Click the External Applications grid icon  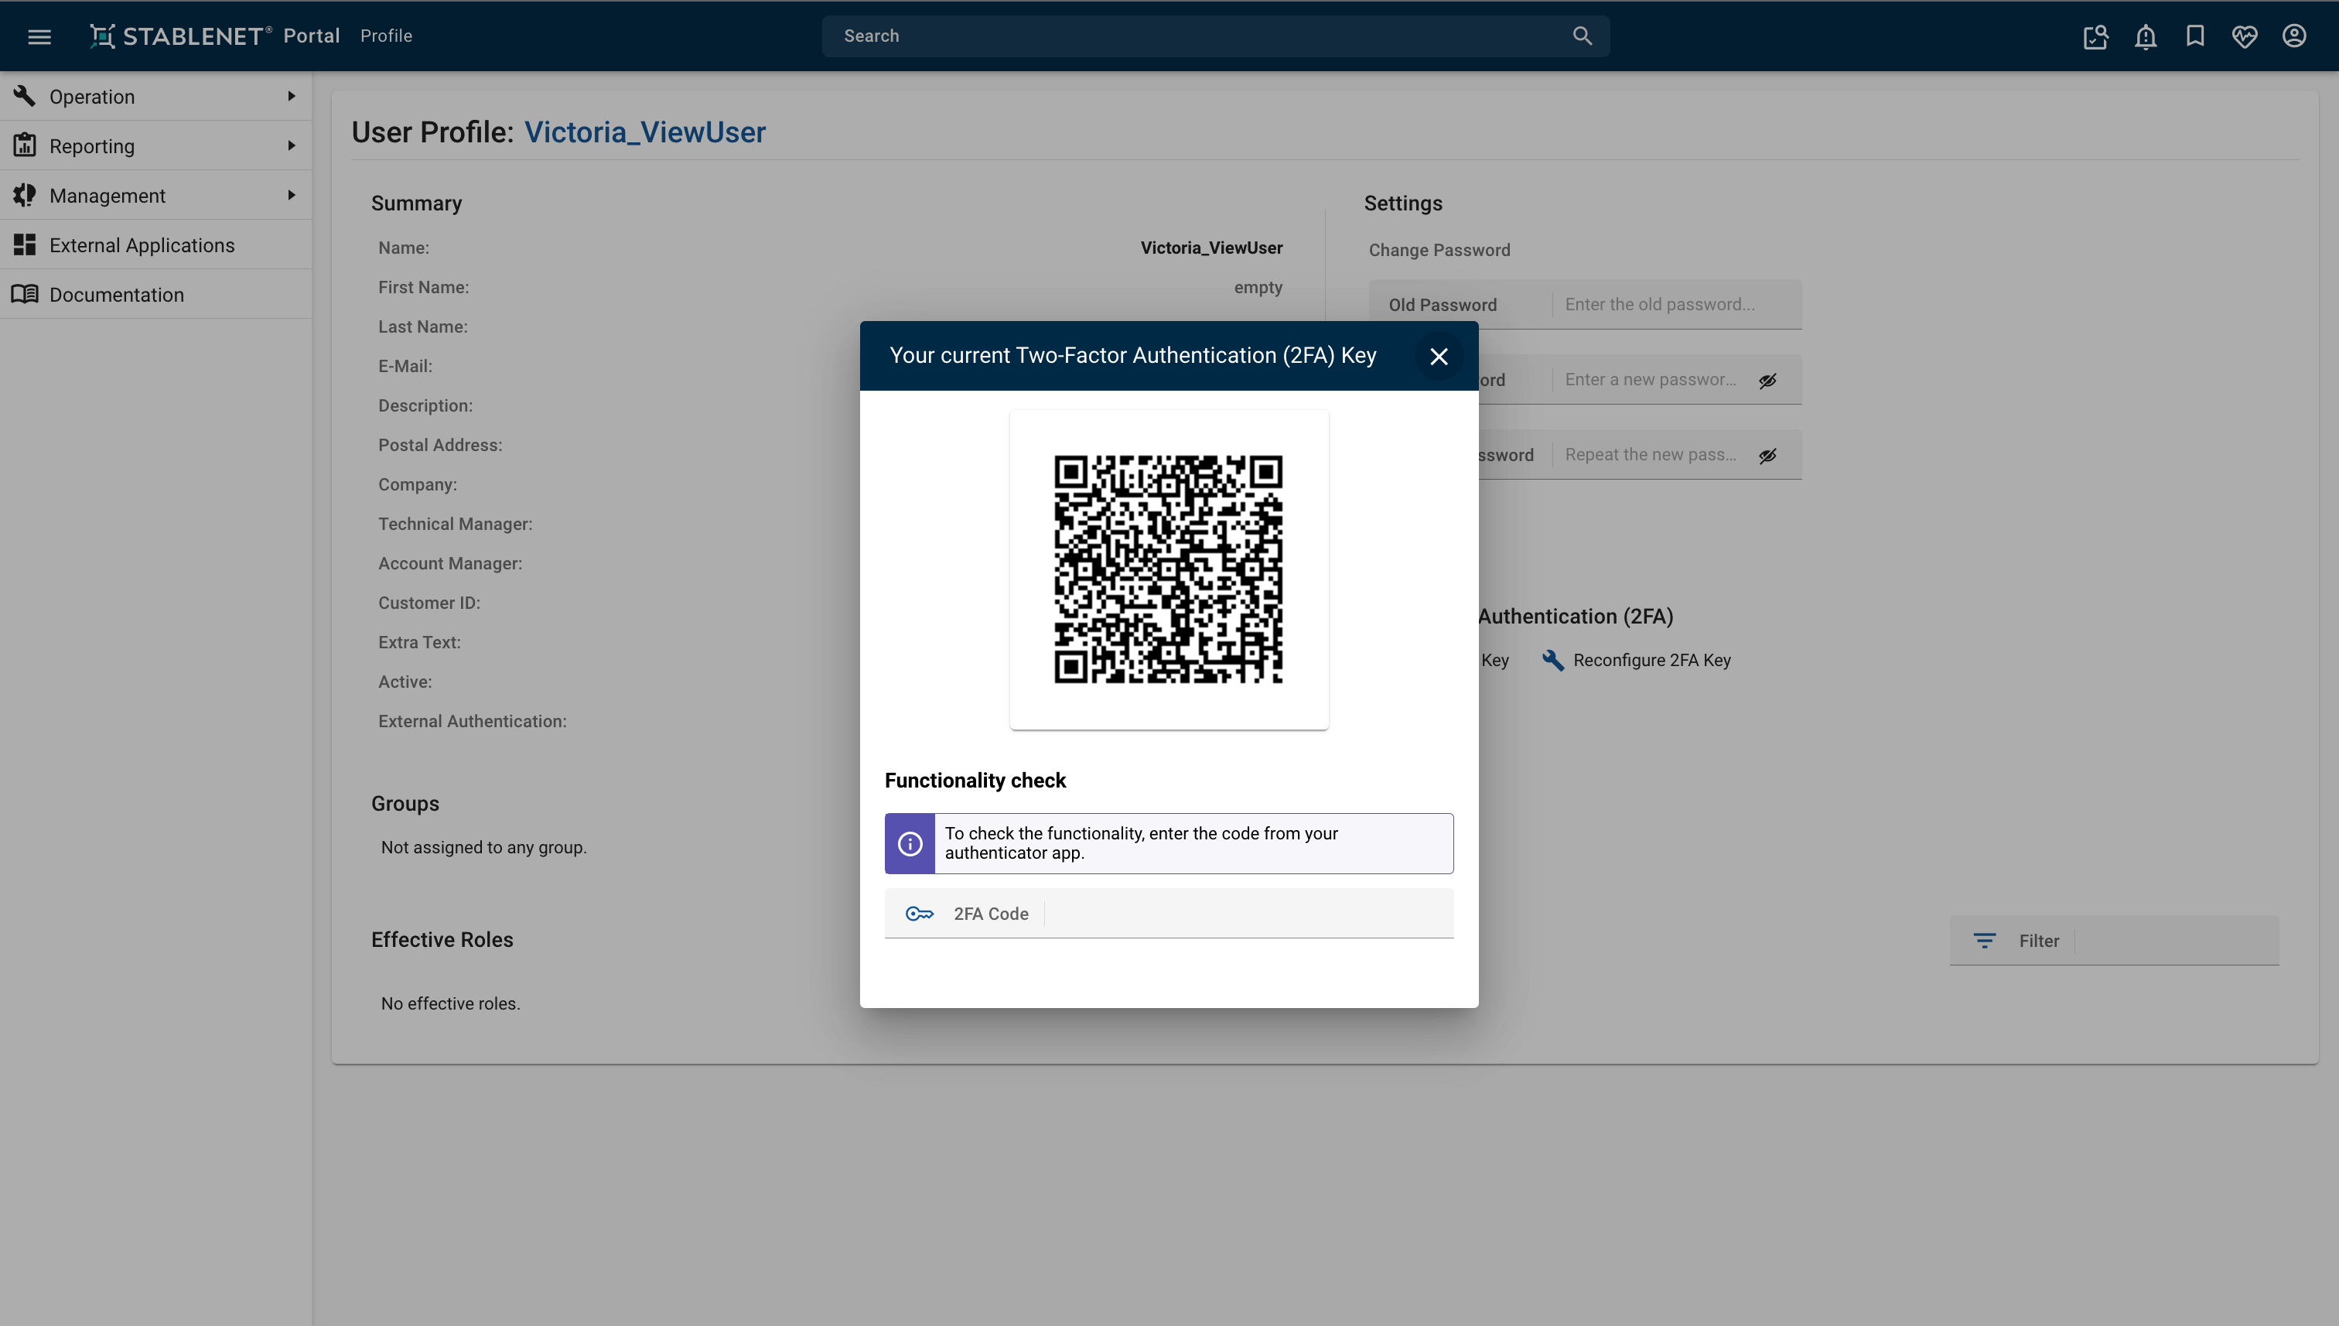pyautogui.click(x=25, y=244)
